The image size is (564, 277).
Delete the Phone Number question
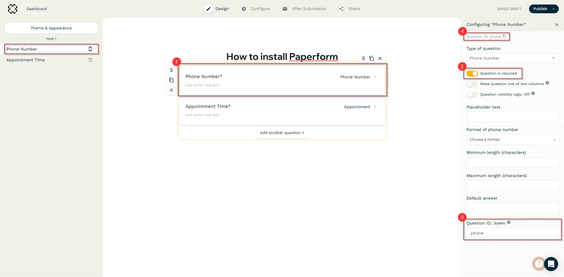coord(171,90)
